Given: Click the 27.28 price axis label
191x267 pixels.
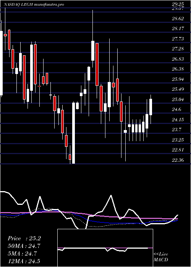Looking at the screenshot, I should coord(178,49).
